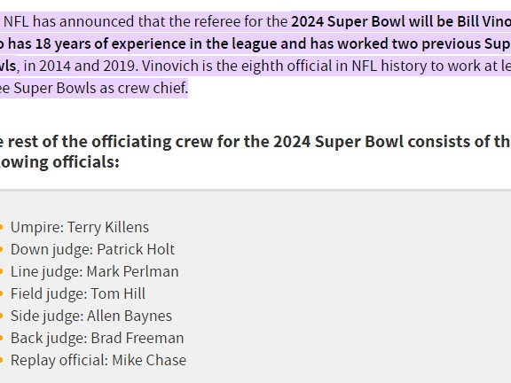Click the bold "2024 Super Bowl will be Bill" text
Screen dimensions: 511x383
point(385,21)
